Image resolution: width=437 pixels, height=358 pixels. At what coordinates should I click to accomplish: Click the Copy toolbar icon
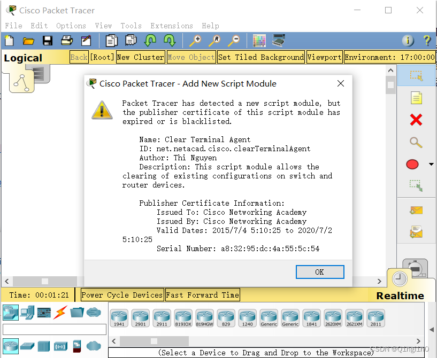(x=111, y=41)
